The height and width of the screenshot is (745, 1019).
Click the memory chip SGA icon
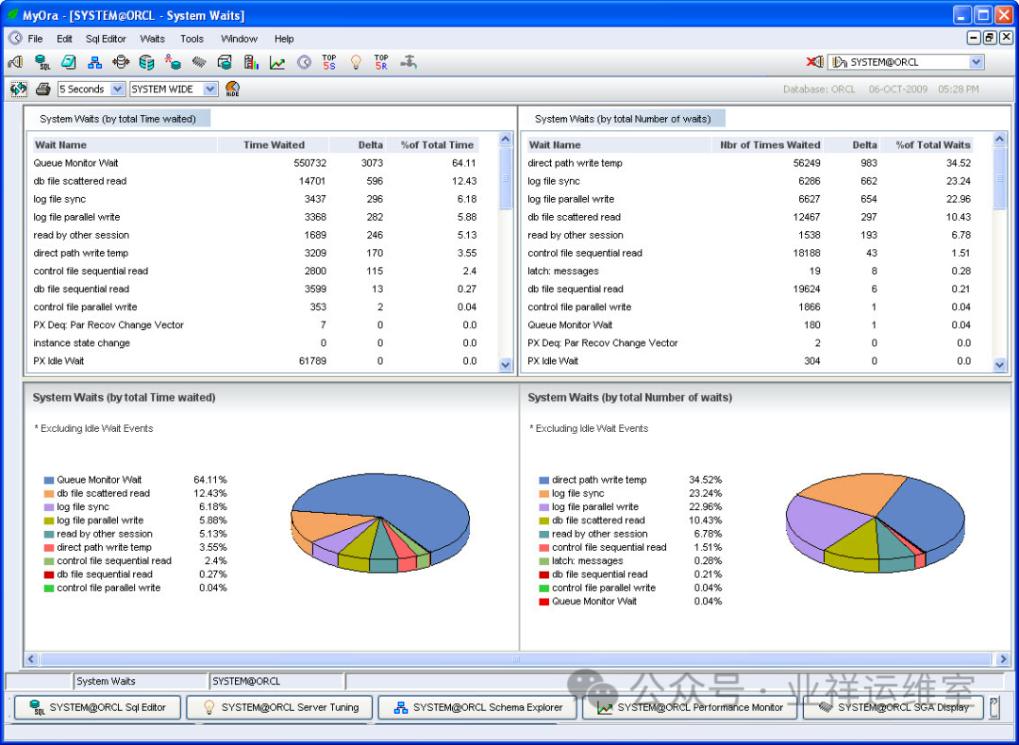(198, 62)
